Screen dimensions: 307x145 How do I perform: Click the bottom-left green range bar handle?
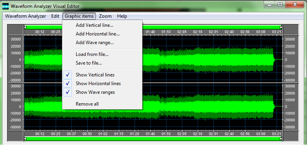25,139
